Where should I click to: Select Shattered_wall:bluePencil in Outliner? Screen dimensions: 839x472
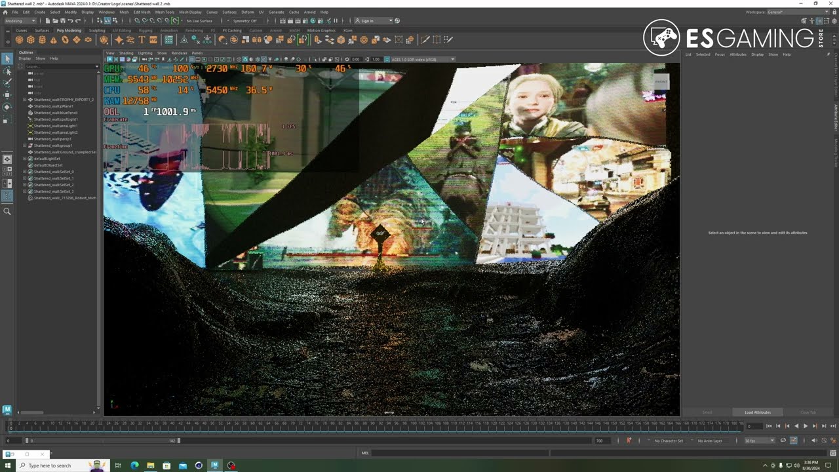point(55,113)
